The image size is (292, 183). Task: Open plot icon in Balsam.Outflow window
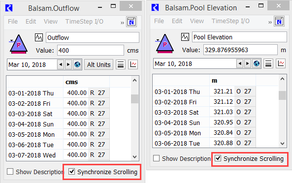(x=133, y=64)
